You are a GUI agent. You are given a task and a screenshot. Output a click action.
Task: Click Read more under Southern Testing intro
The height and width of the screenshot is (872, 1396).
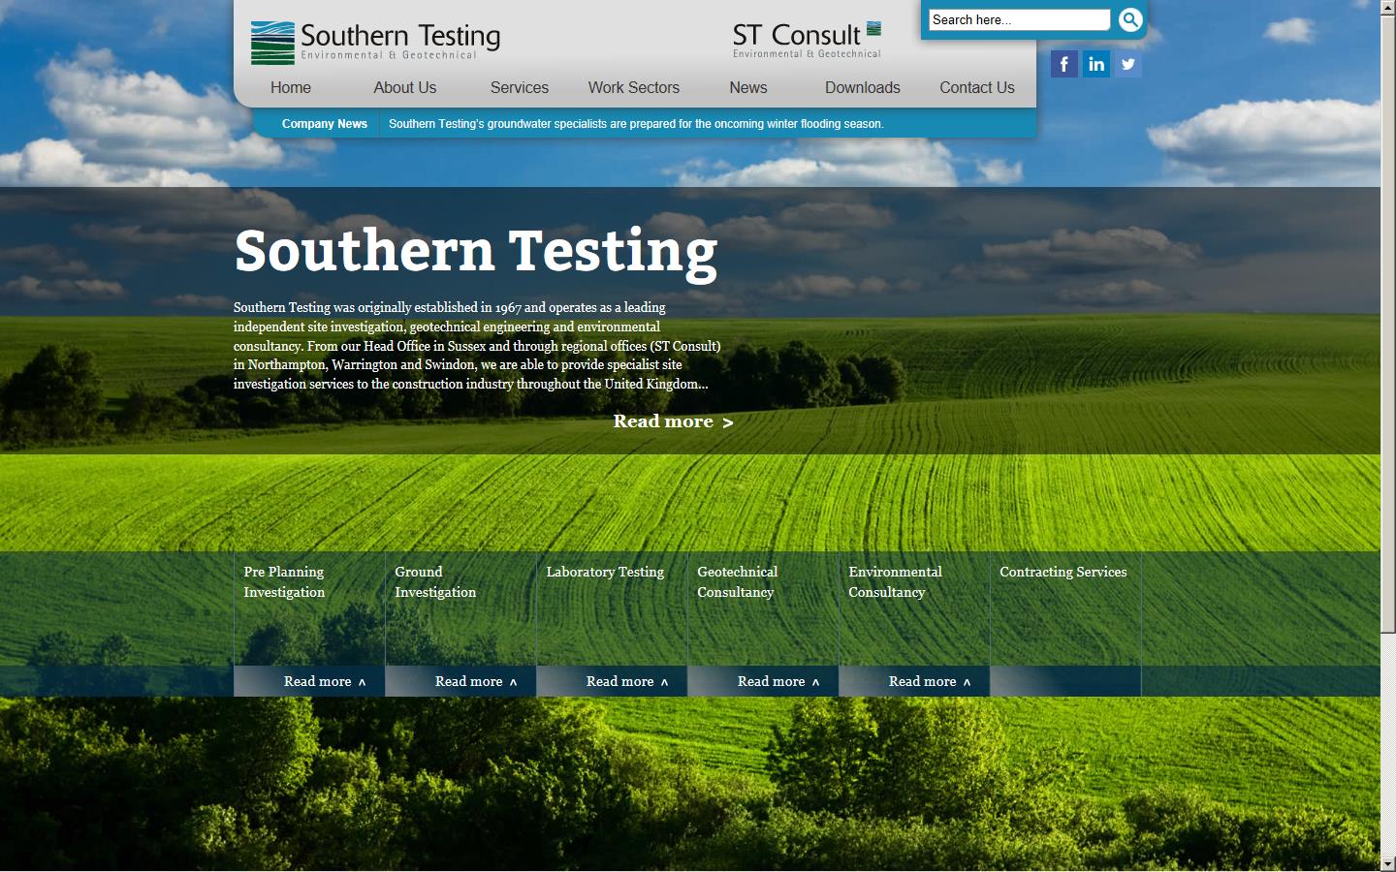[673, 421]
